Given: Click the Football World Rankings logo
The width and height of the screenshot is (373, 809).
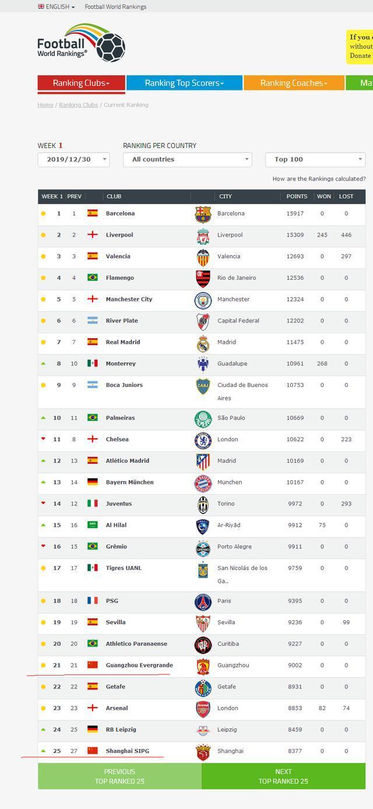Looking at the screenshot, I should click(x=81, y=43).
